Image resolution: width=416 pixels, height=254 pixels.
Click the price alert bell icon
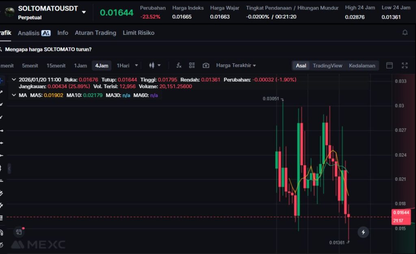pyautogui.click(x=405, y=32)
